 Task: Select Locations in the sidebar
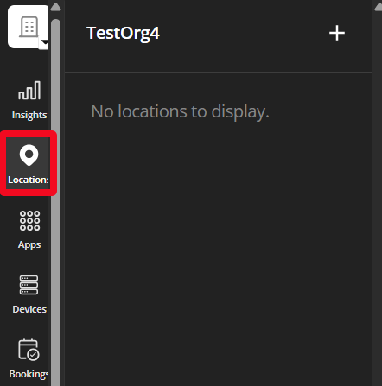coord(29,163)
